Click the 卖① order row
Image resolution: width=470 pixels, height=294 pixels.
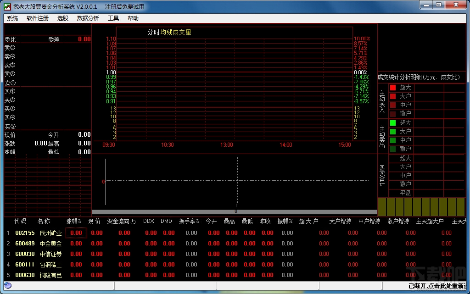pos(48,83)
